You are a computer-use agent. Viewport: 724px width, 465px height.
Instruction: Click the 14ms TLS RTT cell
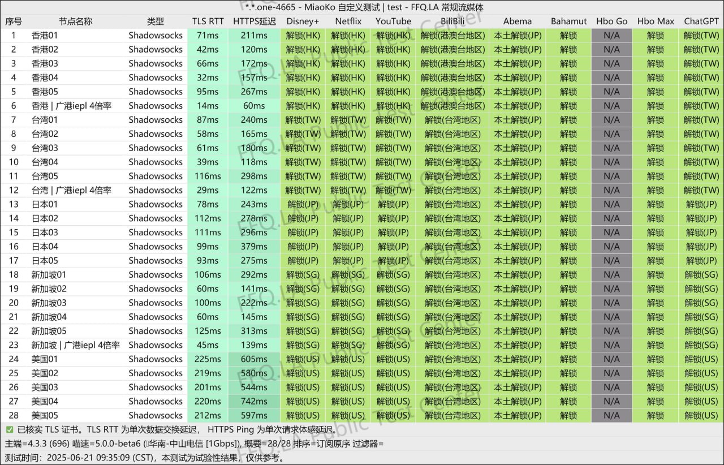(208, 106)
